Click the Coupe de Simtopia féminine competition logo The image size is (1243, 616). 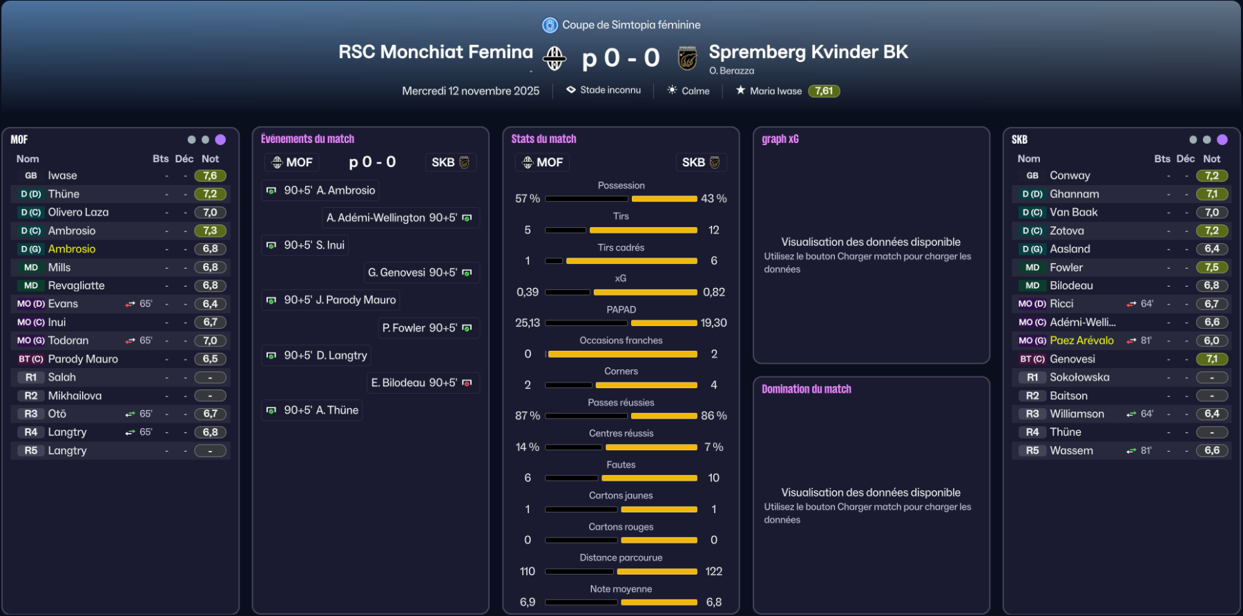pyautogui.click(x=550, y=26)
